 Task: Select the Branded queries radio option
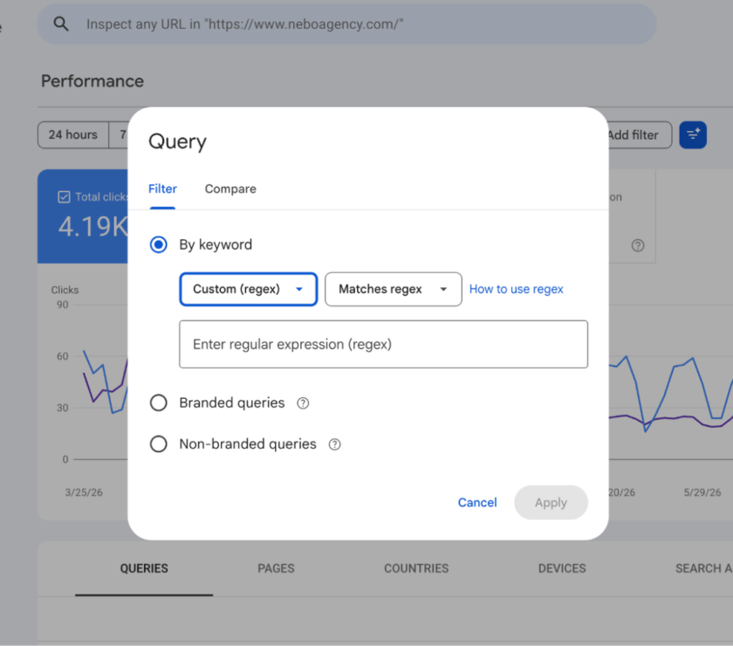[x=159, y=402]
